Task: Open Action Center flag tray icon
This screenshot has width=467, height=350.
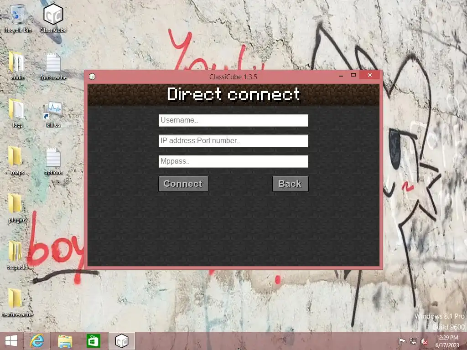Action: point(402,341)
